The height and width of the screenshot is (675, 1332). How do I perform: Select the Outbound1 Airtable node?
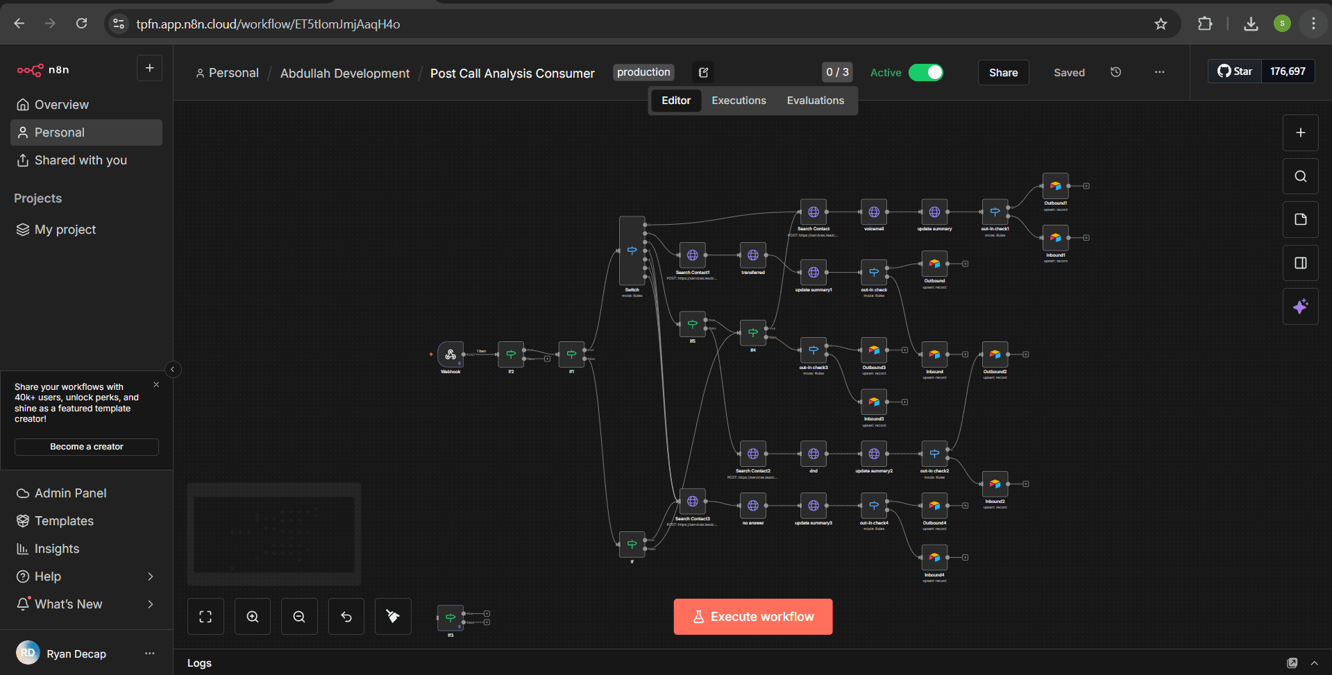point(1055,186)
